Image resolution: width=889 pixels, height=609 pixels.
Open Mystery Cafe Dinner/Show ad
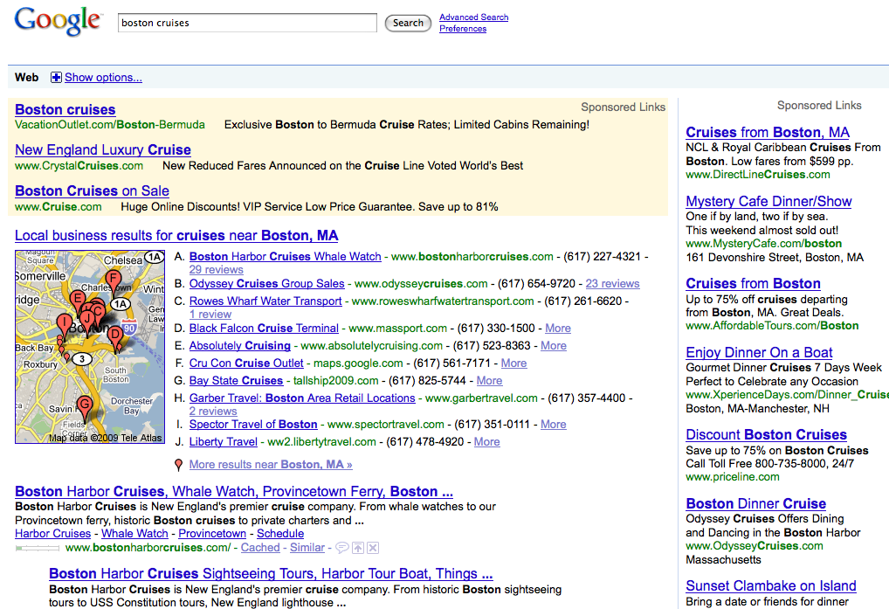768,201
